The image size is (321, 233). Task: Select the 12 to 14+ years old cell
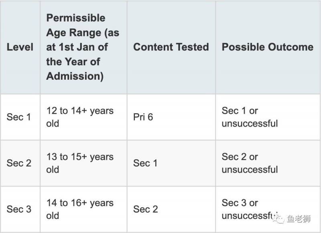point(80,117)
